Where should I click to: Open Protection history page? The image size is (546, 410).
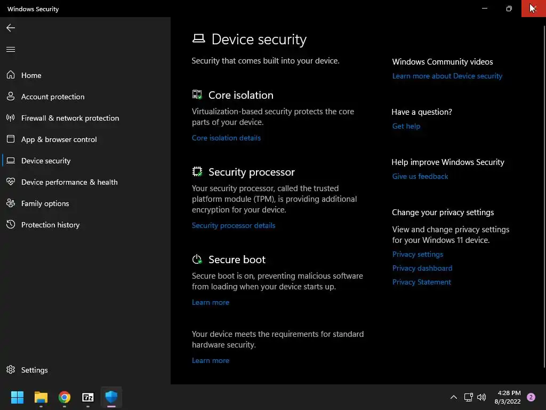click(x=51, y=225)
